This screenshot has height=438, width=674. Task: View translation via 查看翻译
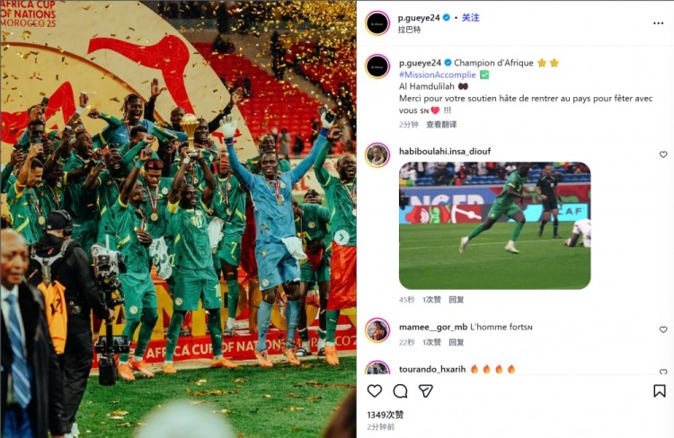click(441, 125)
